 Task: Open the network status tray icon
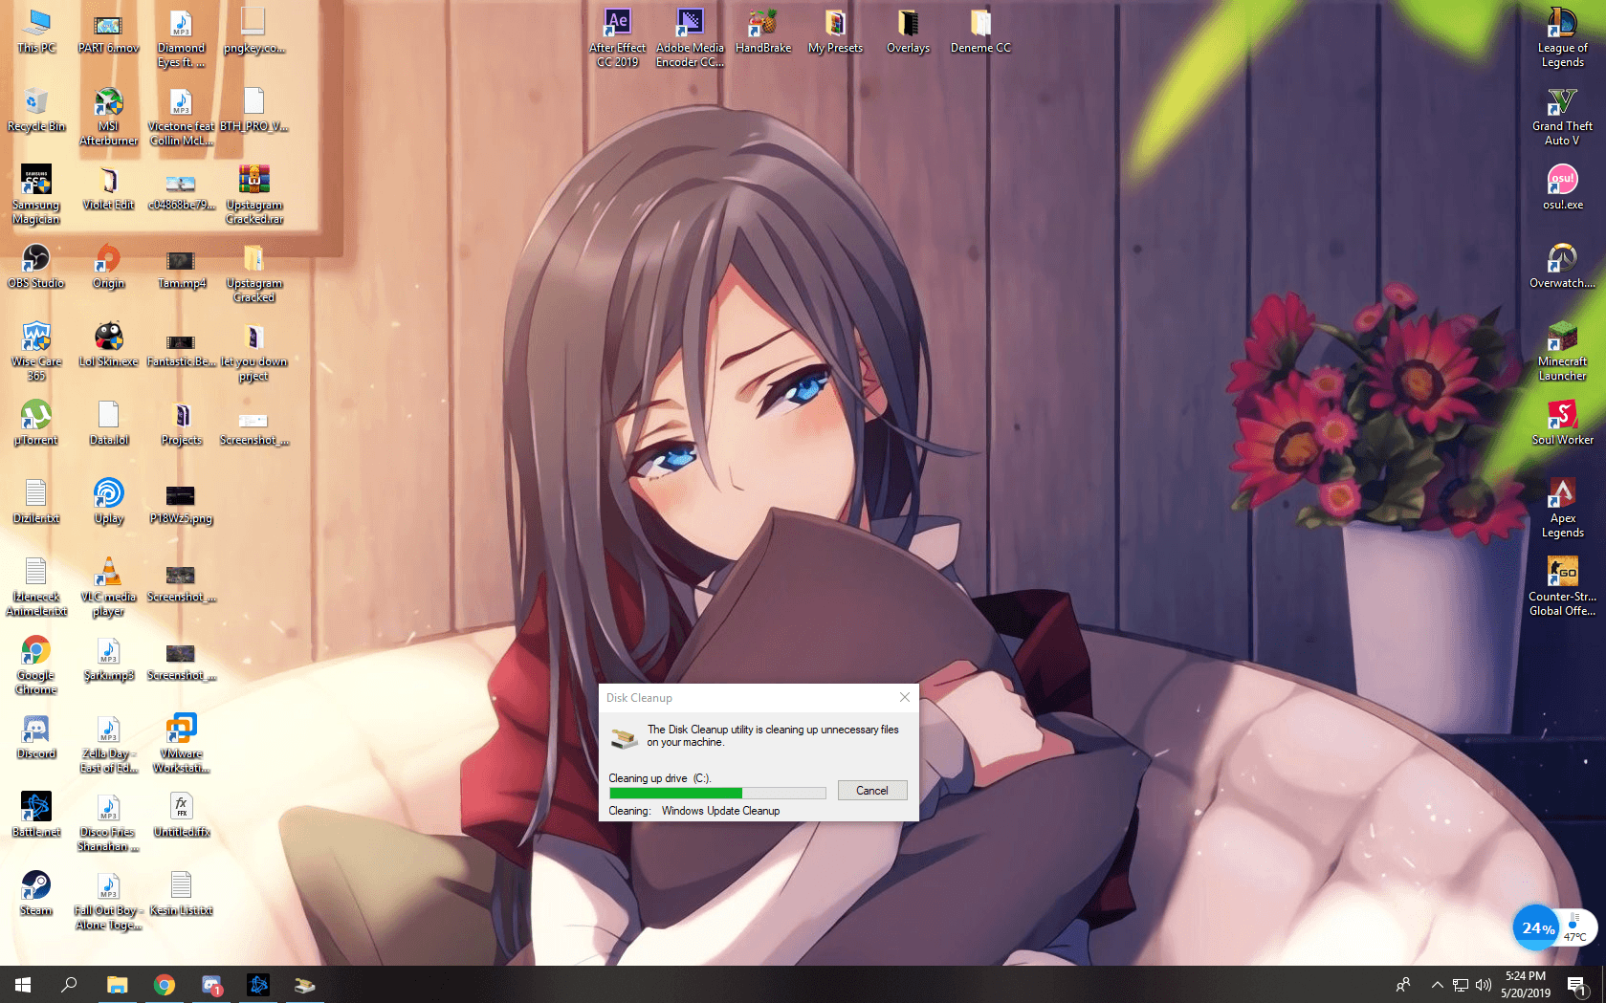tap(1461, 984)
